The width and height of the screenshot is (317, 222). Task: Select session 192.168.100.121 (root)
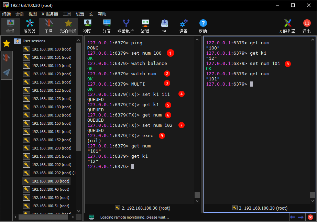pyautogui.click(x=47, y=82)
